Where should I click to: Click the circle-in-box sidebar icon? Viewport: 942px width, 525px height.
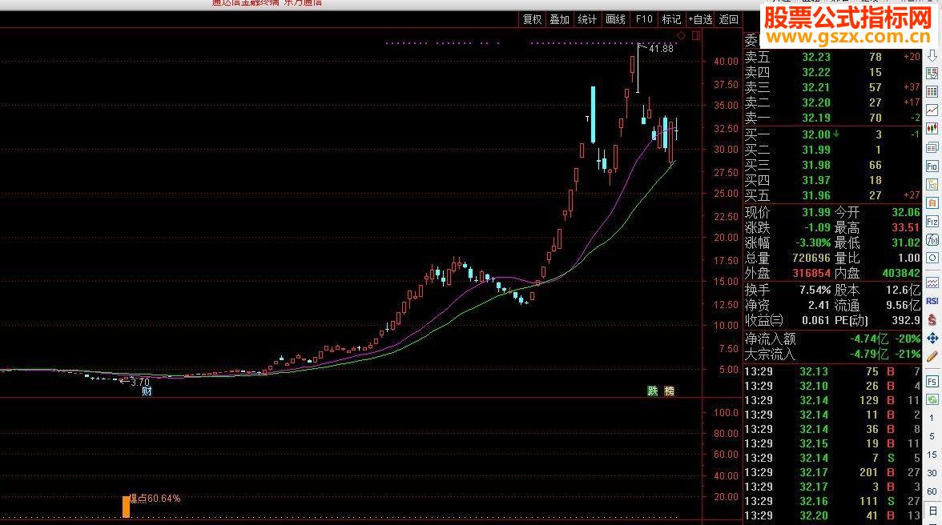[x=932, y=258]
